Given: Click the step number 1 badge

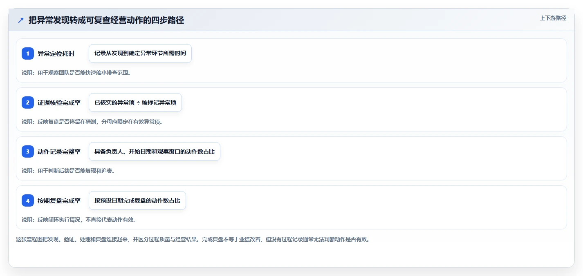Looking at the screenshot, I should click(x=28, y=53).
